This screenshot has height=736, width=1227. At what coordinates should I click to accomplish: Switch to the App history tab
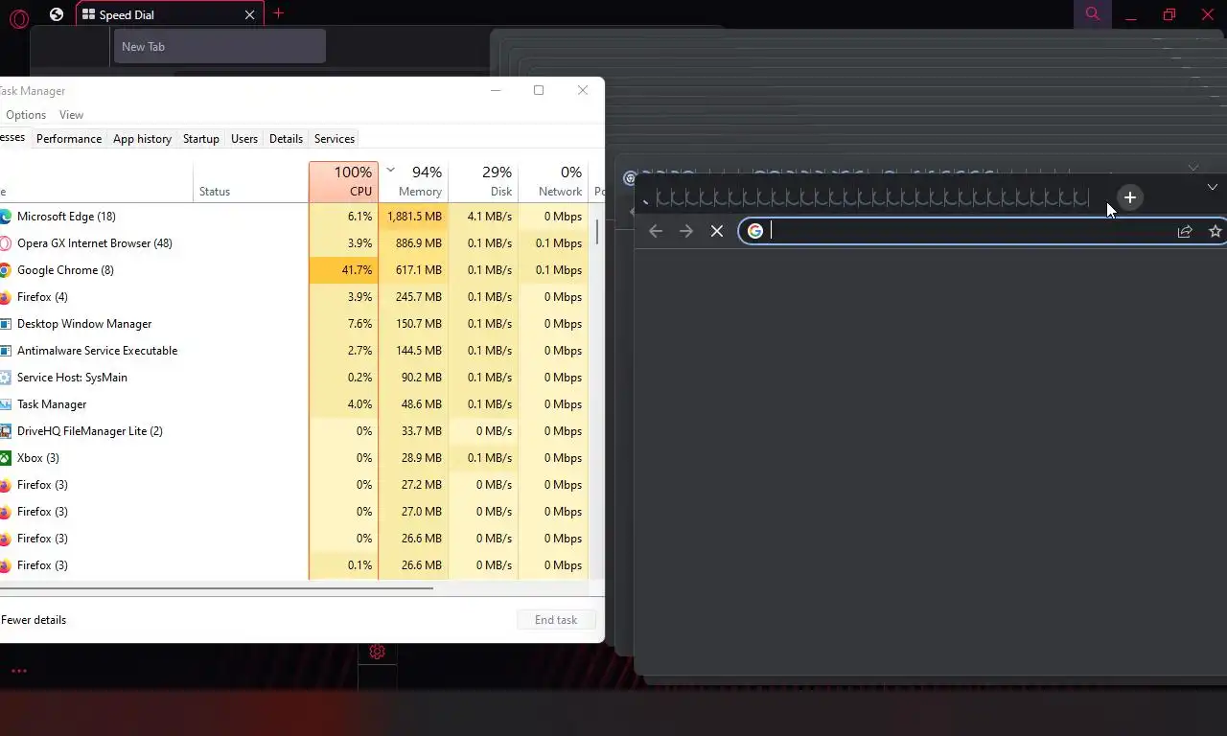[x=142, y=139]
